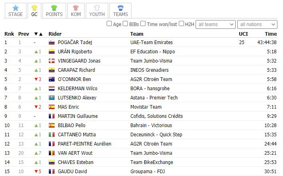Click Spanish flag beside MAS Enric
The width and height of the screenshot is (283, 176).
pos(52,107)
